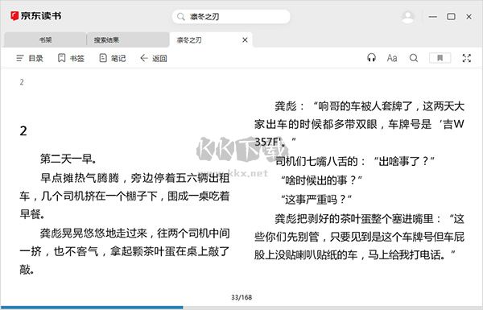
Task: Select the 凛冬之刃 book tab
Action: 211,39
